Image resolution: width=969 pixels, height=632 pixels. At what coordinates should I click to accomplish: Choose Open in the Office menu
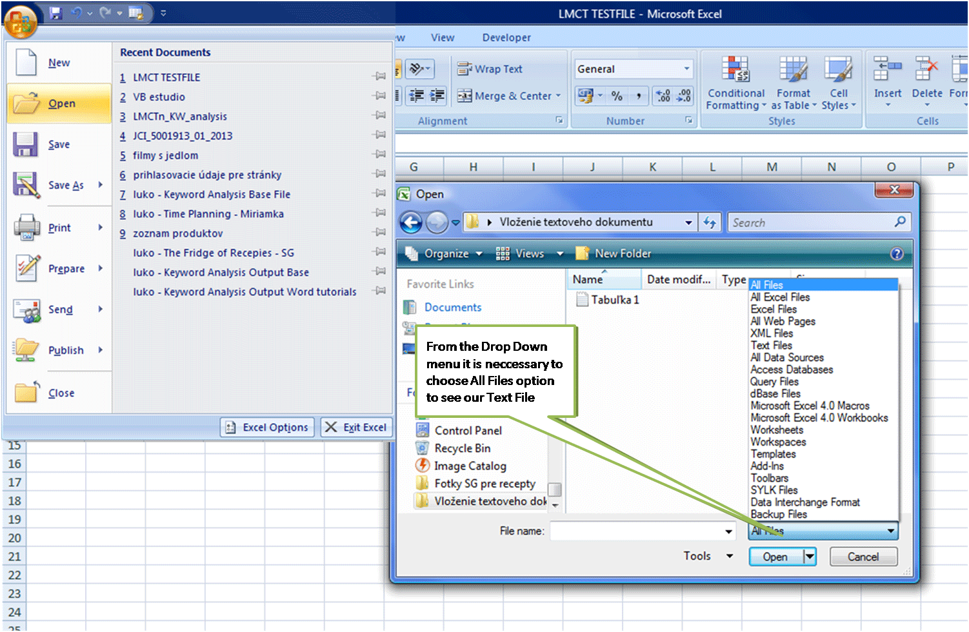59,103
